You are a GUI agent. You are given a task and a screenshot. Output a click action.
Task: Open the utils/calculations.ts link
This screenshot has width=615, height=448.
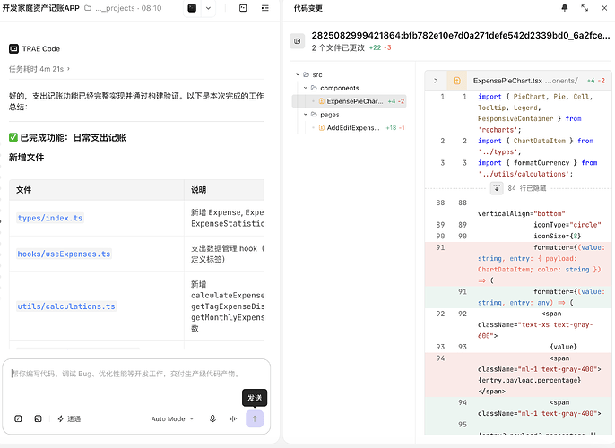tap(66, 306)
